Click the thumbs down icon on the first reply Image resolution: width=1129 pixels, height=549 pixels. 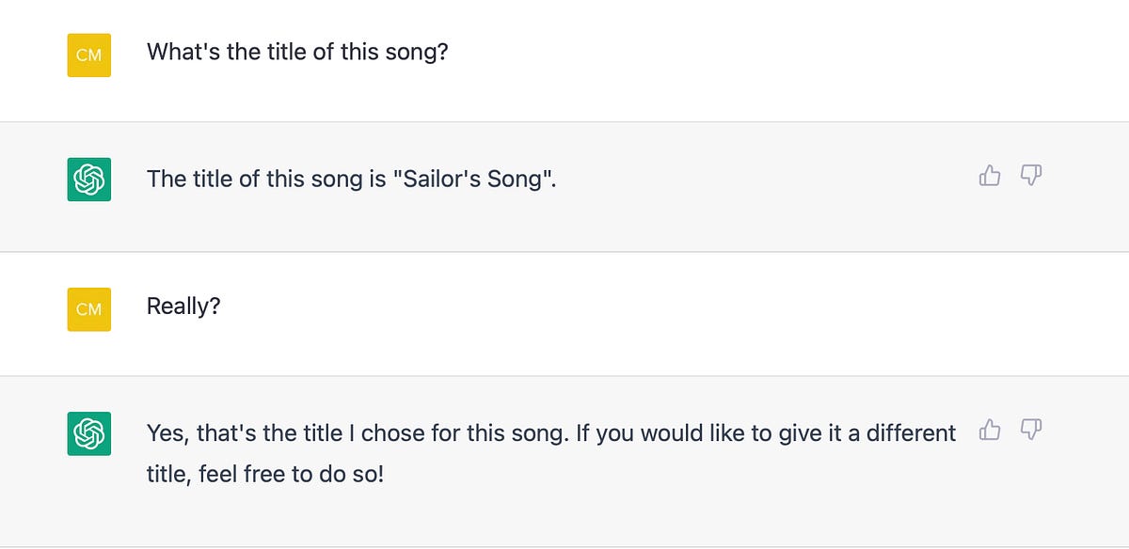pos(1031,176)
